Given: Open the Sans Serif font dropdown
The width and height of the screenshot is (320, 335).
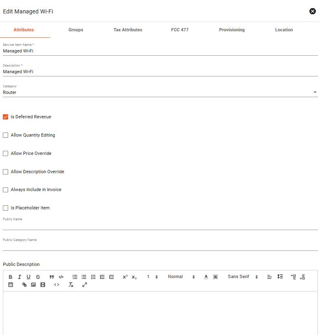Looking at the screenshot, I should (243, 277).
